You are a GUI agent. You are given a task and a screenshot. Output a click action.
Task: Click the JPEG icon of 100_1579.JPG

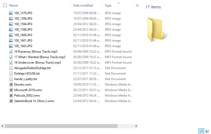point(11,13)
